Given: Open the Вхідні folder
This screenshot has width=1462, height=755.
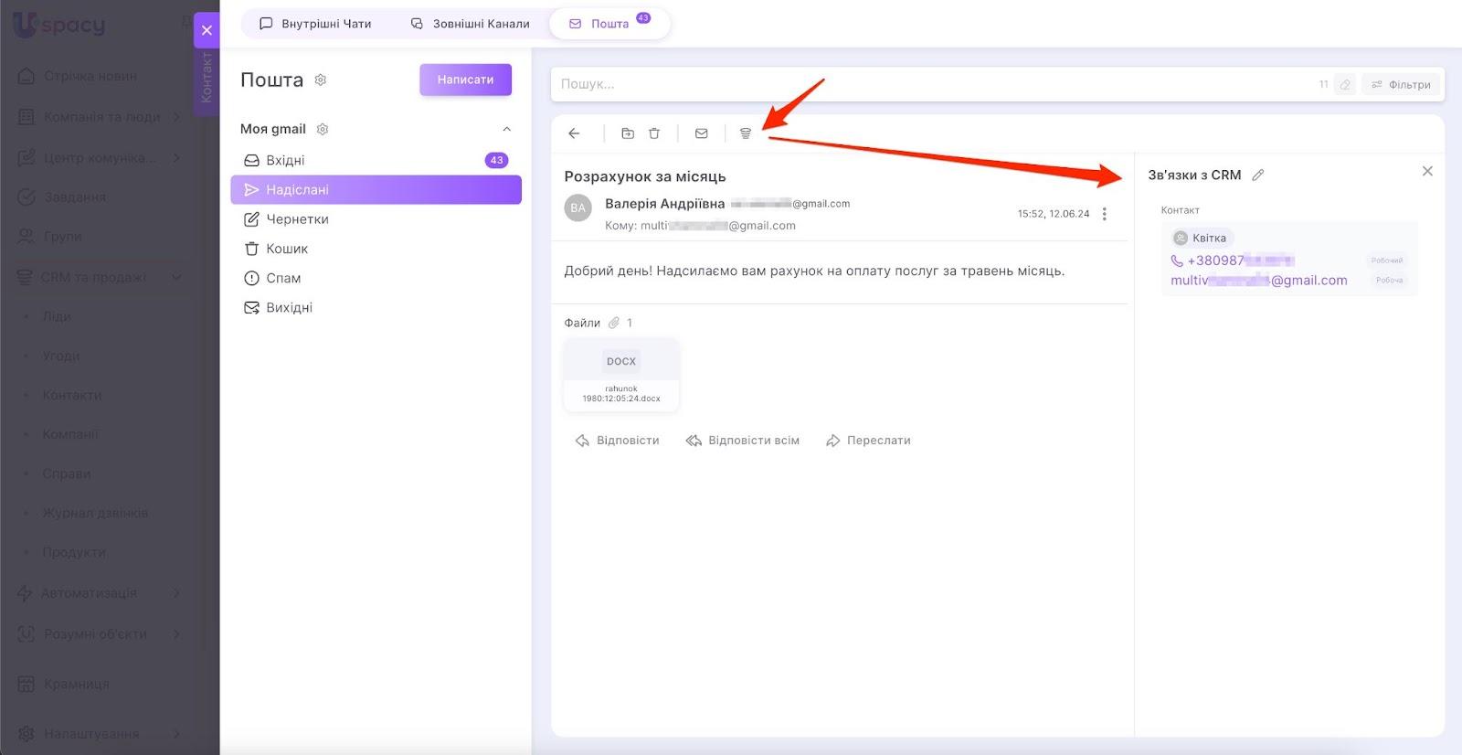Looking at the screenshot, I should [376, 160].
